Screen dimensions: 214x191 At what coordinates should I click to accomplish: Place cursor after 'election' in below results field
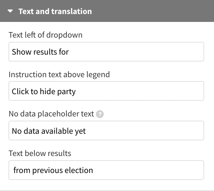[93, 170]
